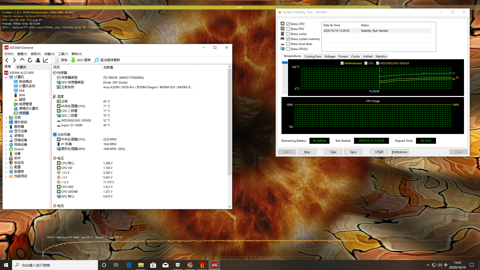Click Stop in Stability Test
This screenshot has height=270, width=480.
tap(307, 152)
